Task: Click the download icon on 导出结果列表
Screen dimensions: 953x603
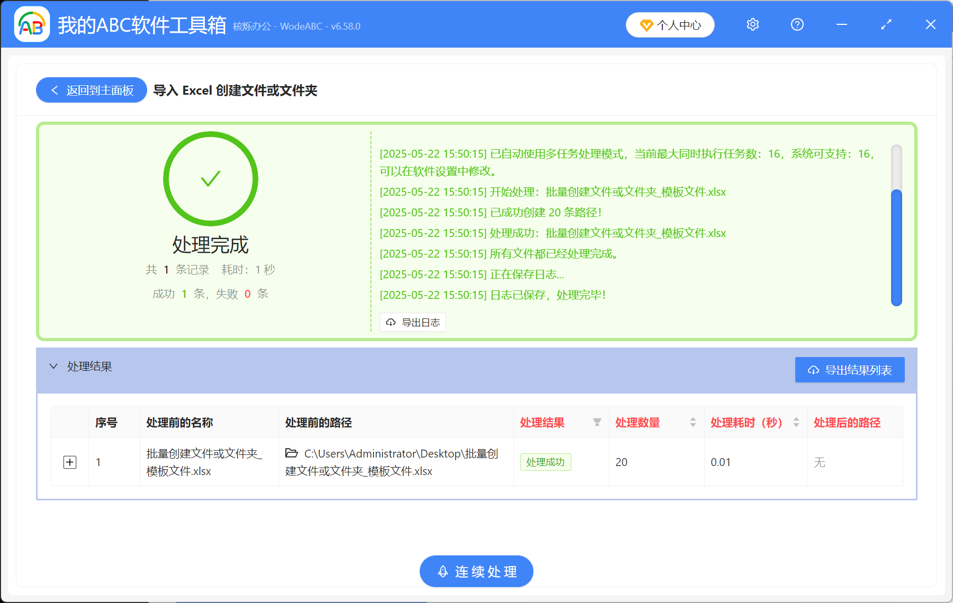Action: point(813,370)
